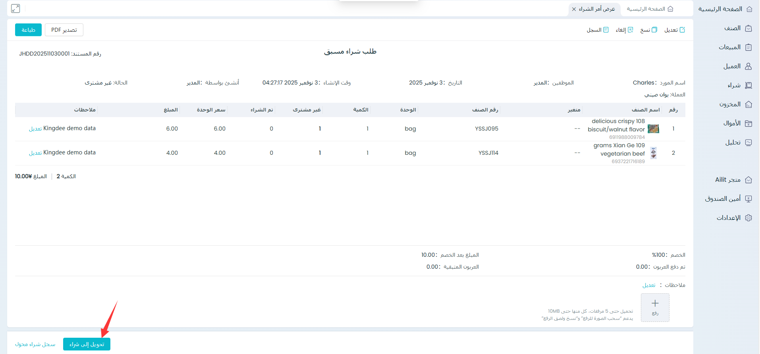Click تحويل إلى شراء convert button
This screenshot has width=760, height=354.
click(x=87, y=344)
